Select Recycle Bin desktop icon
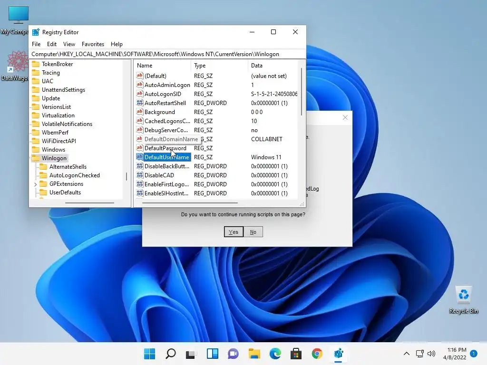Viewport: 487px width, 365px height. (x=463, y=299)
